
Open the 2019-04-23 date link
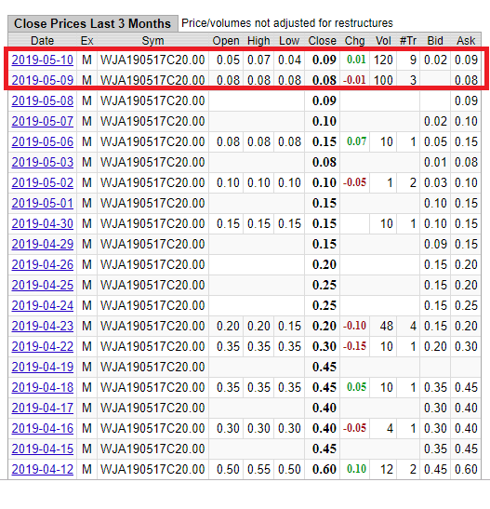click(x=43, y=326)
